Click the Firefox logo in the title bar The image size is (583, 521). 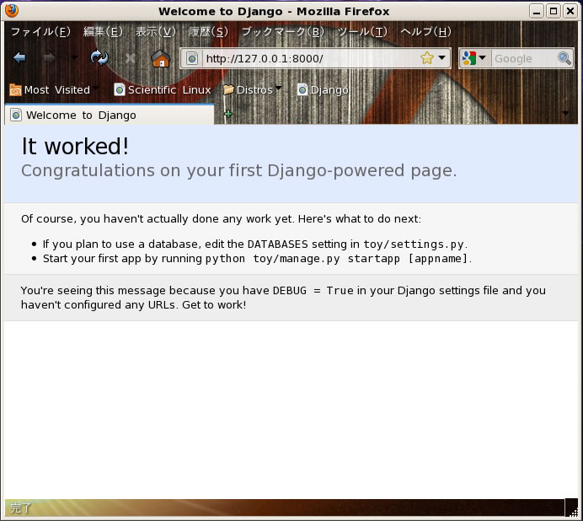(12, 10)
